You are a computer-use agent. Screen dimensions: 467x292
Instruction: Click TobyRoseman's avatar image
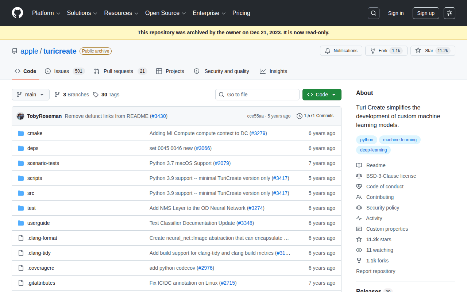[20, 116]
